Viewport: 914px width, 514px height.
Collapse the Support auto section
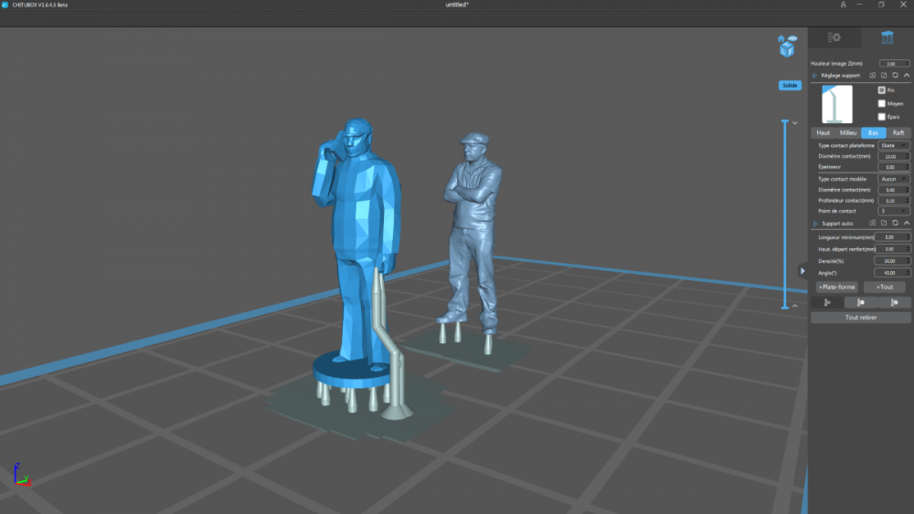(907, 223)
